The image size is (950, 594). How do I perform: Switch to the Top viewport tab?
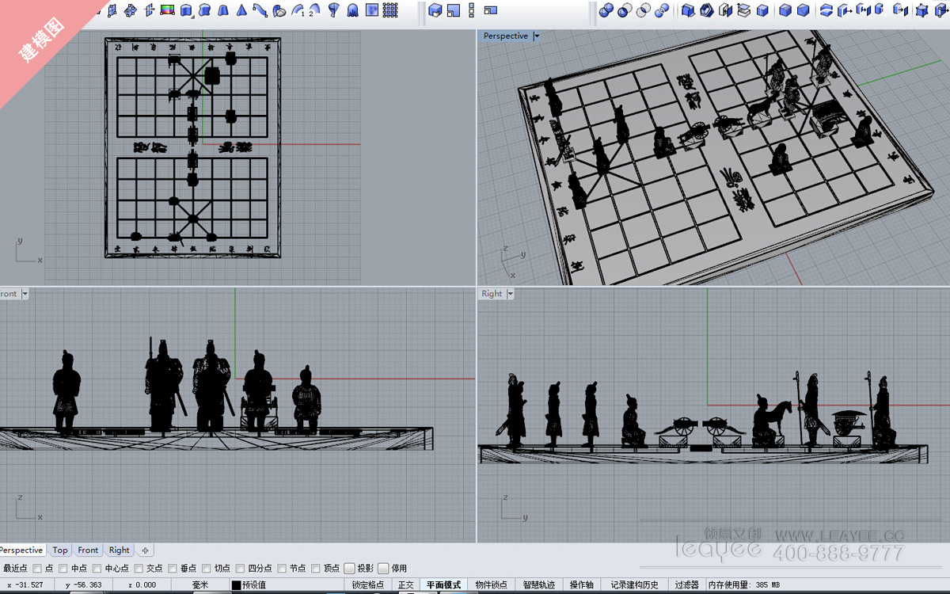point(60,550)
